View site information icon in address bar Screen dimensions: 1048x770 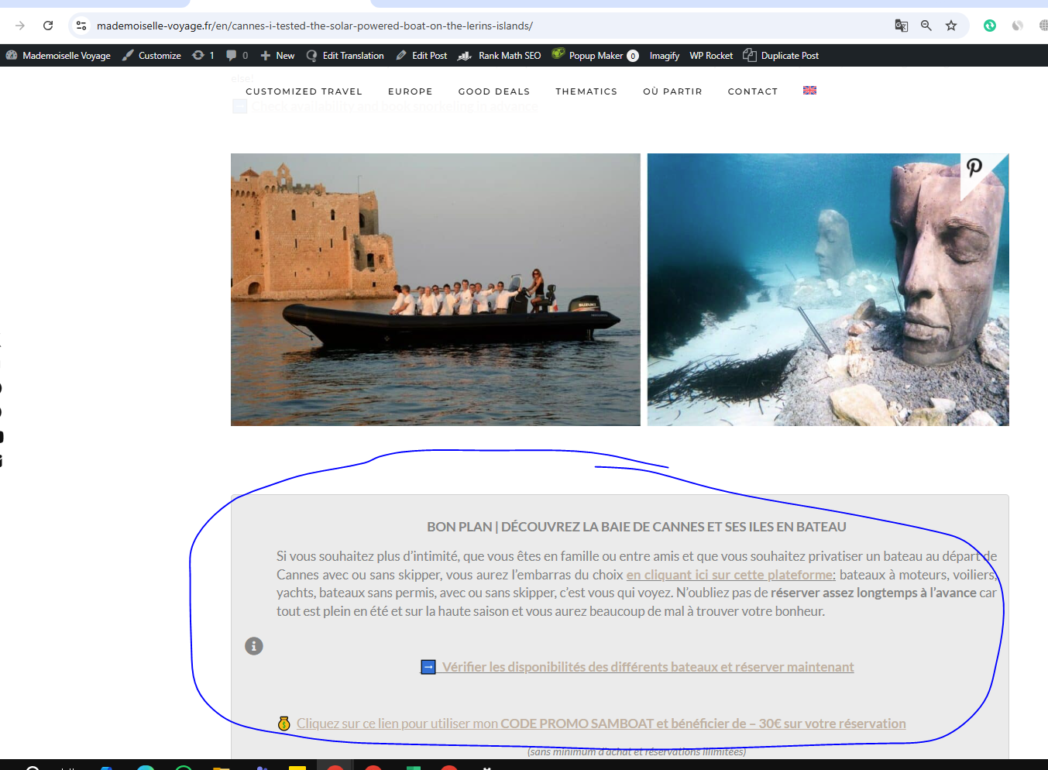(x=81, y=26)
